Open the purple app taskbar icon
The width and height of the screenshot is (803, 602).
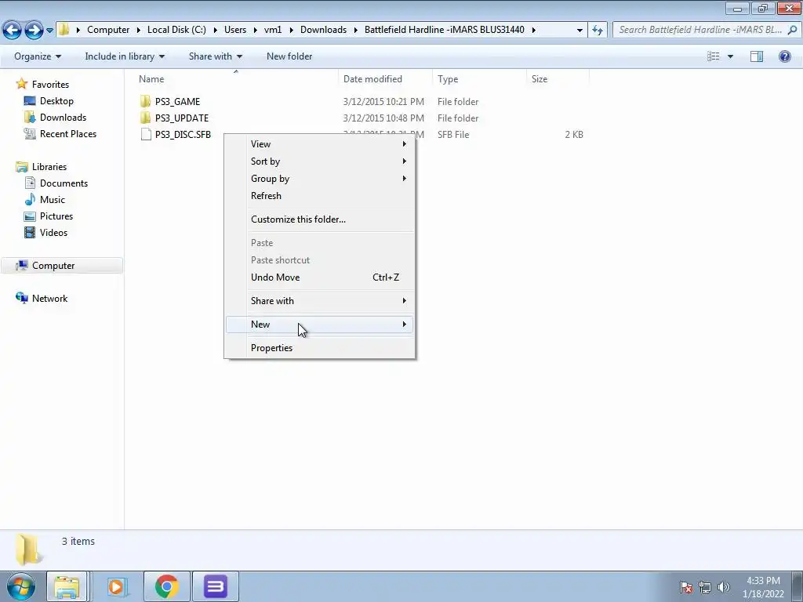215,586
